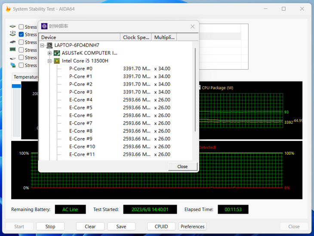This screenshot has width=314, height=236.
Task: Click the Stop button
Action: click(50, 227)
